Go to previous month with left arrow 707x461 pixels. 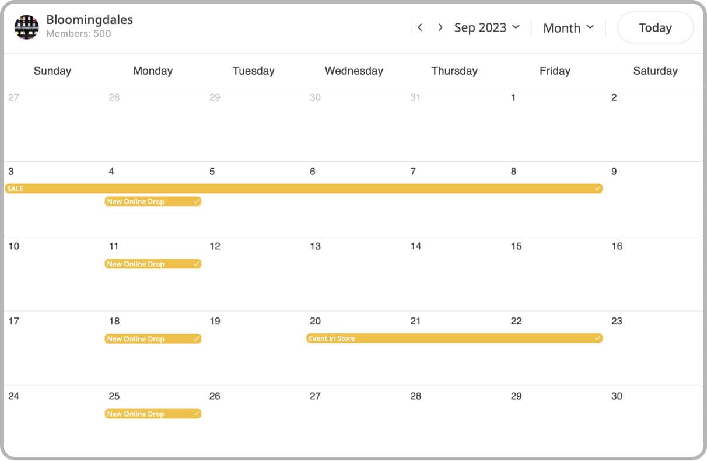pos(420,27)
